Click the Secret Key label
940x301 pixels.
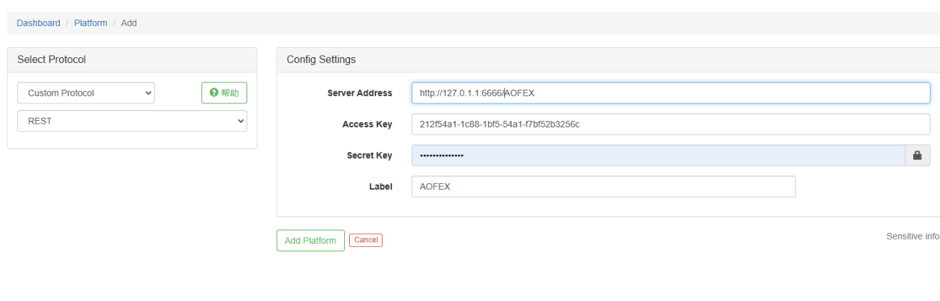369,156
